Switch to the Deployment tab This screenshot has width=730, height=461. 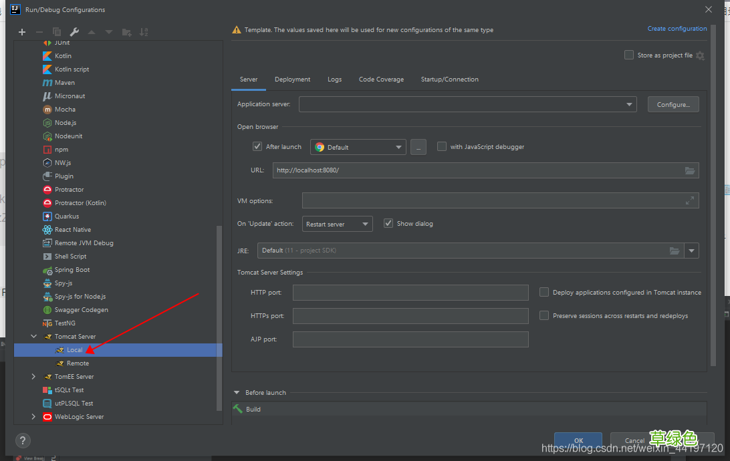(x=292, y=80)
